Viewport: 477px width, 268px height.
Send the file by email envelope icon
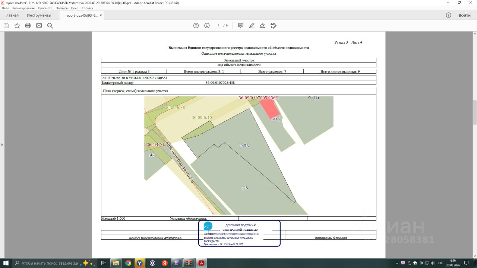[x=39, y=26]
